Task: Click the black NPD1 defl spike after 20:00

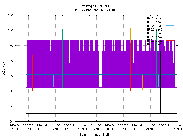Action: coord(140,82)
